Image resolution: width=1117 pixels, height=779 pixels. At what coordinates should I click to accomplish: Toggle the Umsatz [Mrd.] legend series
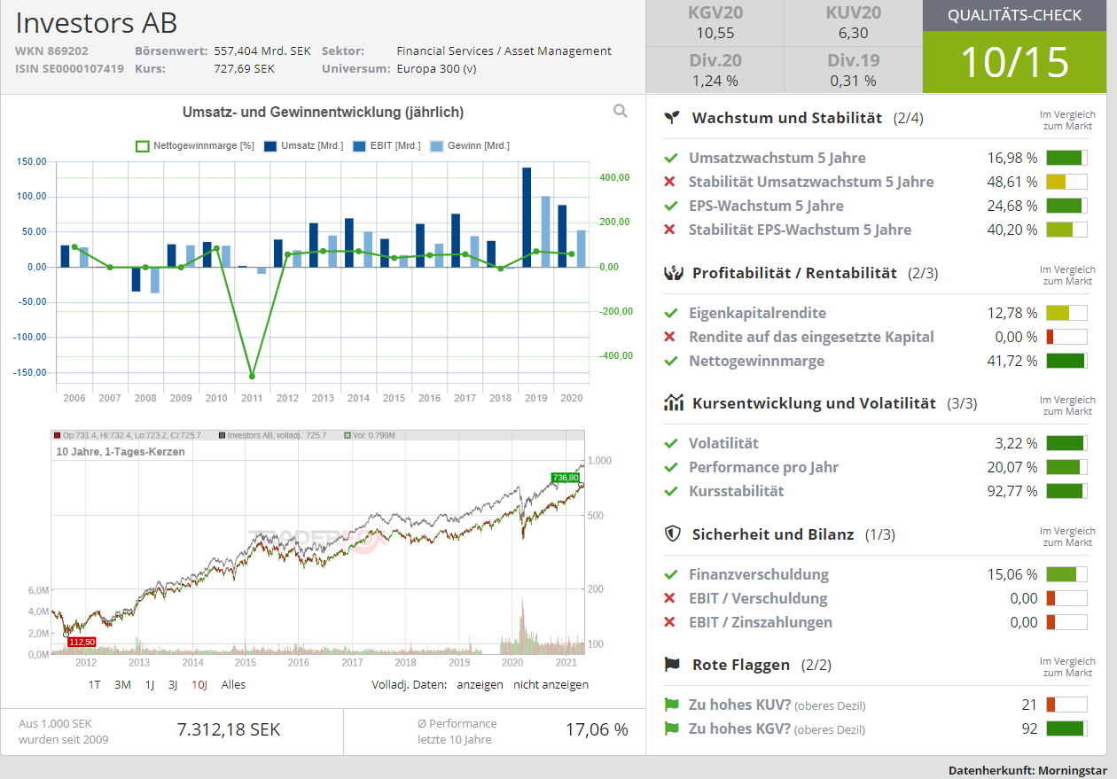coord(303,145)
